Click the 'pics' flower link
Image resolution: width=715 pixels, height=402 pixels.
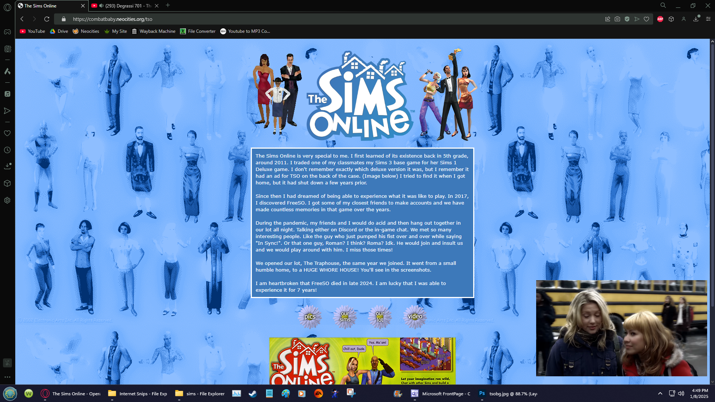tap(310, 317)
